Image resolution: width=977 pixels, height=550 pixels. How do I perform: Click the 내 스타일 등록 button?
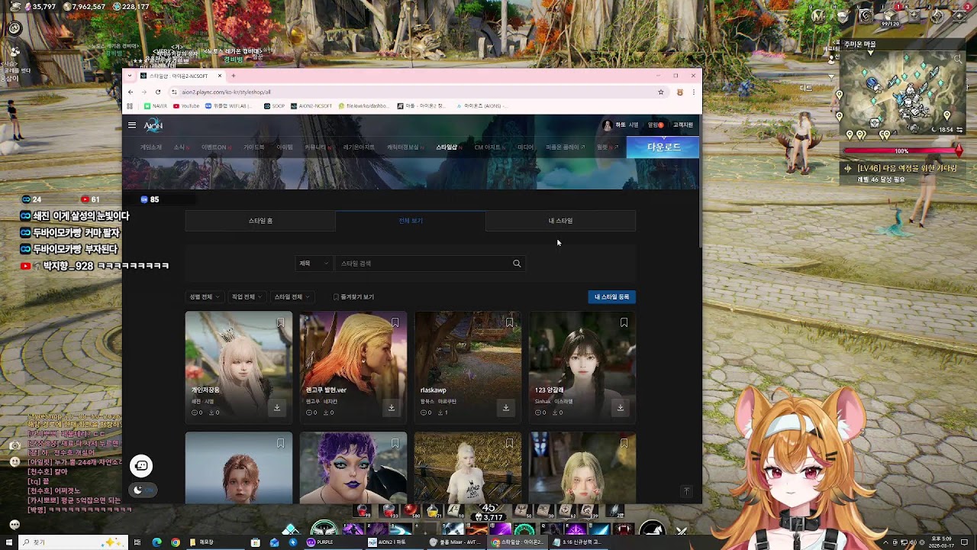pos(612,297)
